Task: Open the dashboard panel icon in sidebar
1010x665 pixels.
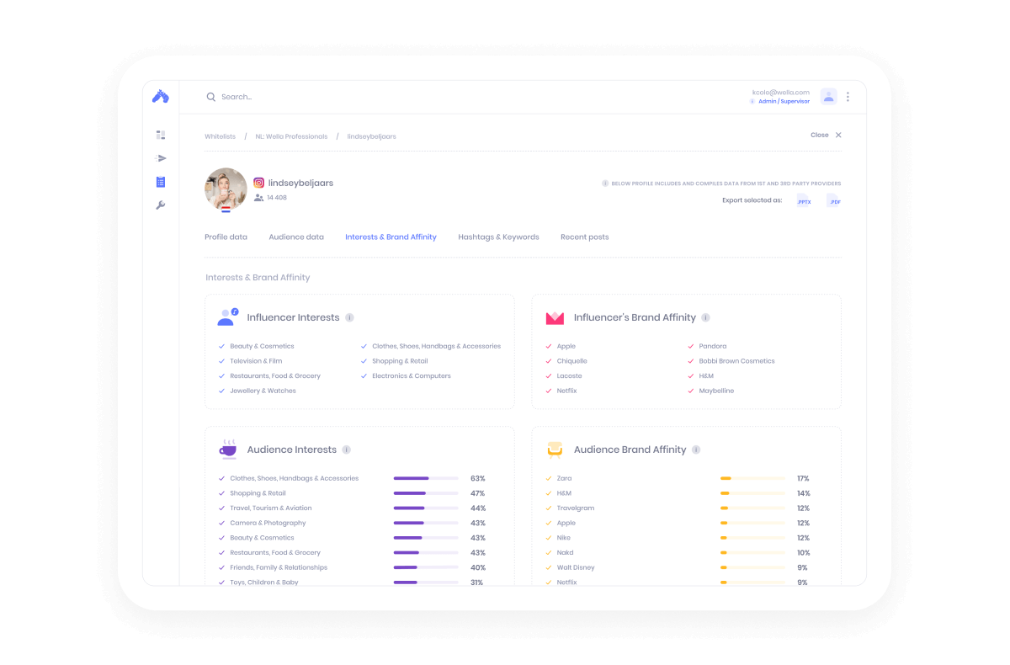Action: [161, 135]
